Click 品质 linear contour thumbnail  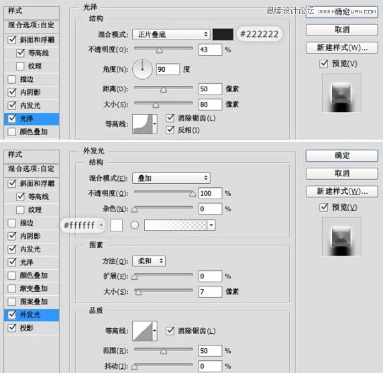pyautogui.click(x=142, y=331)
